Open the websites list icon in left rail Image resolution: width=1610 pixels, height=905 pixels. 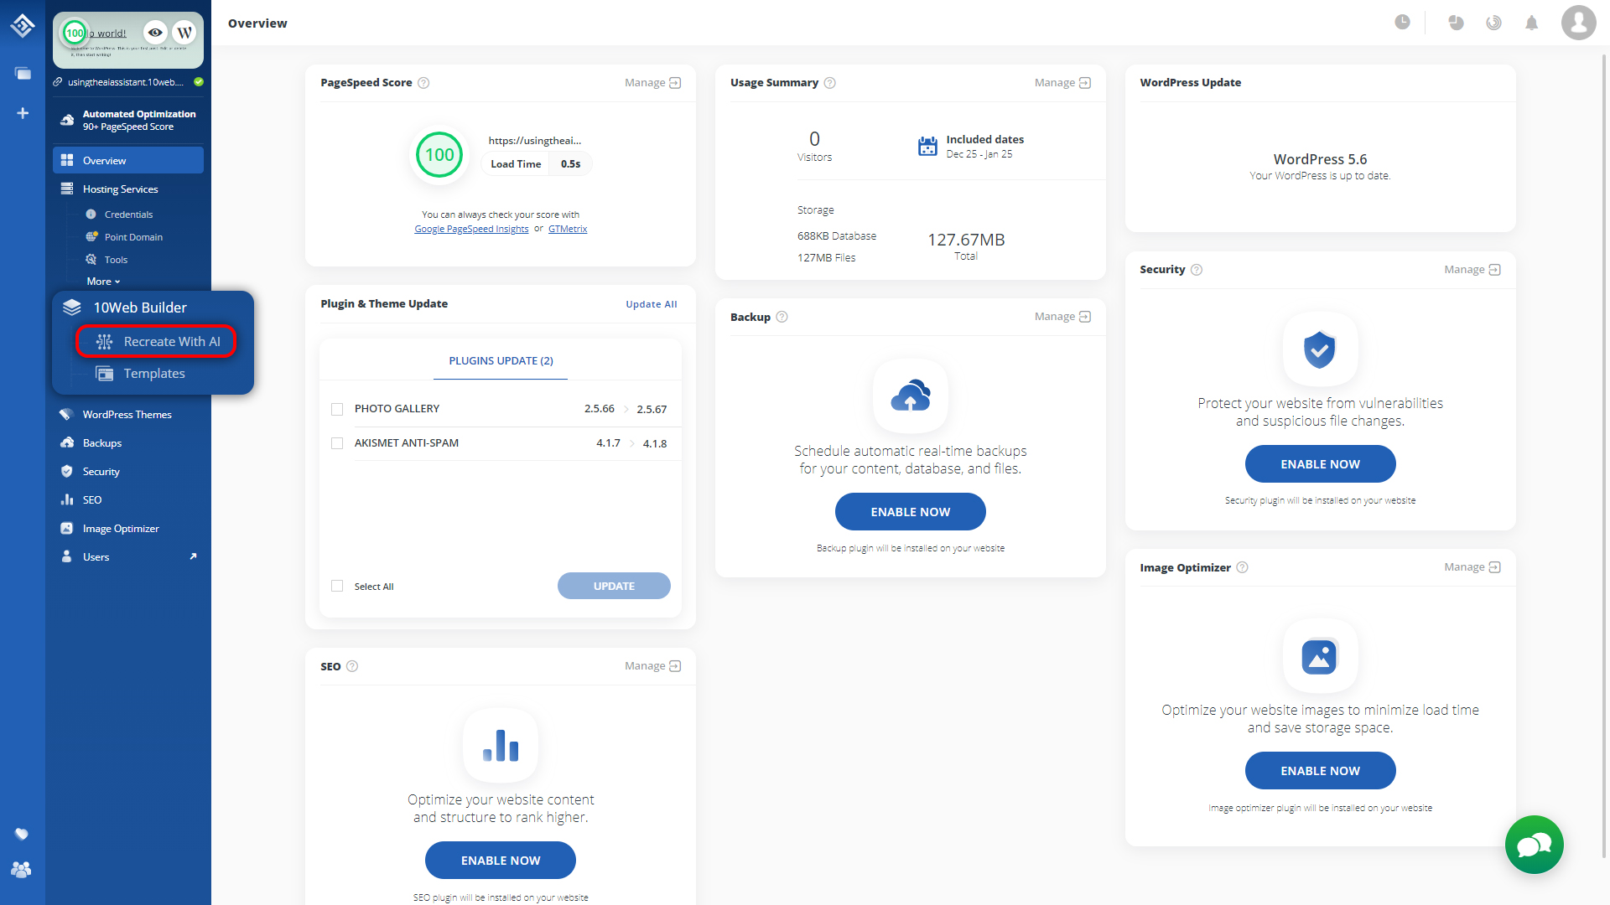tap(23, 74)
